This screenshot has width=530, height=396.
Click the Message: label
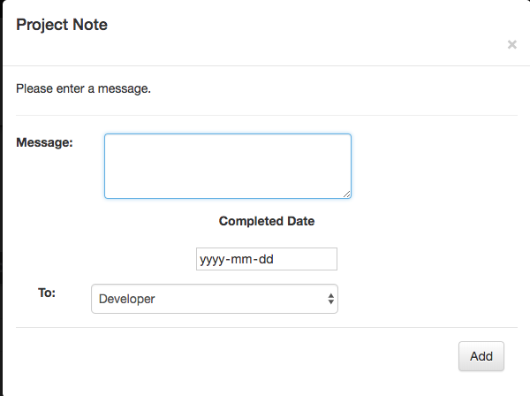click(x=44, y=142)
